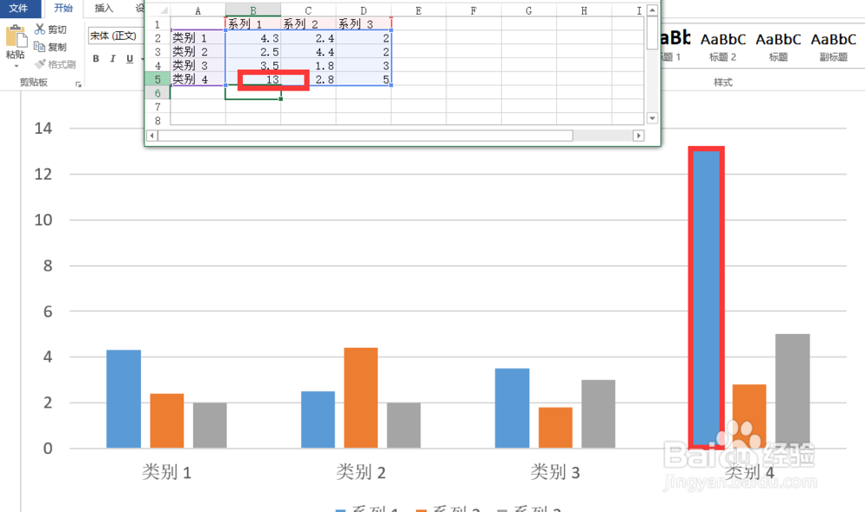Click cell D5 with value 5
865x512 pixels.
click(363, 79)
